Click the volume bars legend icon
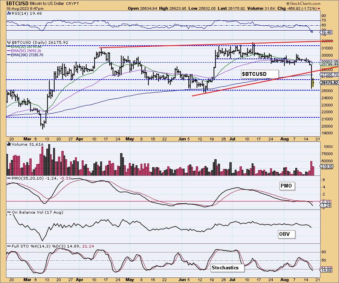The width and height of the screenshot is (339, 283). (x=9, y=145)
